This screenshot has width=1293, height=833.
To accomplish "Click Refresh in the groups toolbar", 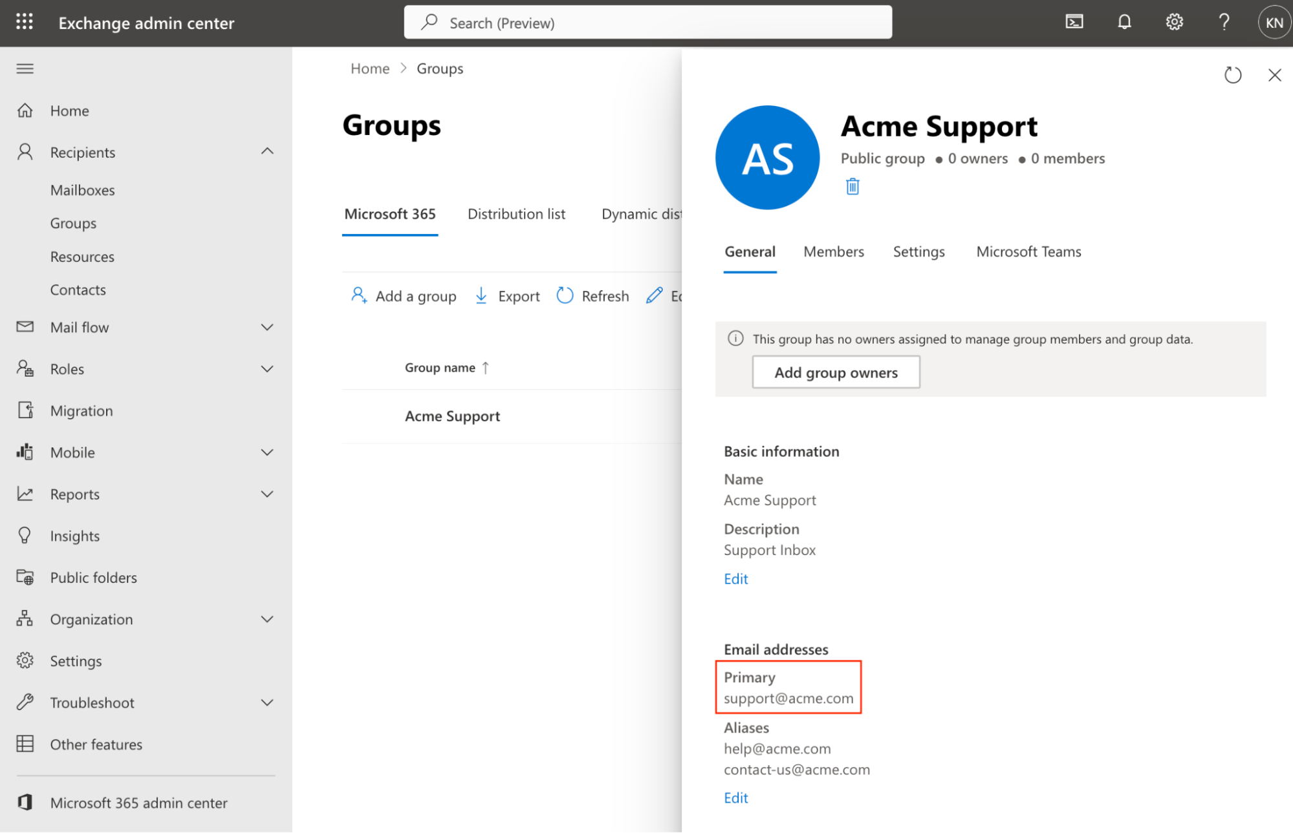I will tap(592, 296).
